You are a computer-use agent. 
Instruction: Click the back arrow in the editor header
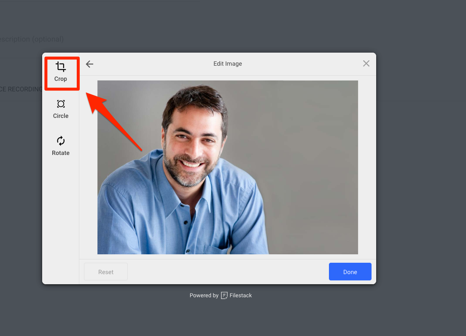[x=89, y=64]
